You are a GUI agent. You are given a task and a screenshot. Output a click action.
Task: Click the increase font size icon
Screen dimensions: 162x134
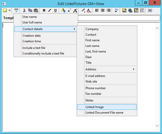75,10
